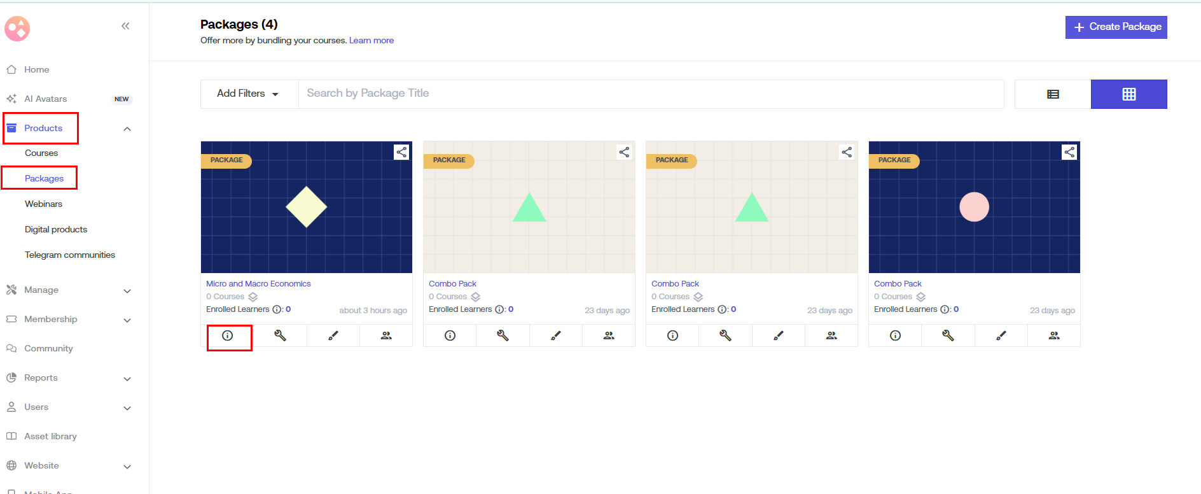Screen dimensions: 1201x494
Task: Expand the Reports menu section
Action: pyautogui.click(x=127, y=379)
